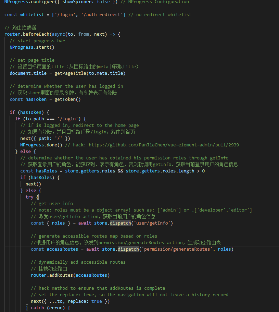Click the replace: true option
The image size is (279, 312).
[x=85, y=301]
